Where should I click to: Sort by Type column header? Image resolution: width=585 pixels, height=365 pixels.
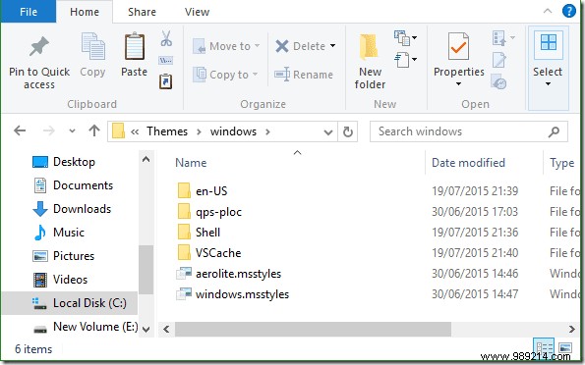coord(562,163)
